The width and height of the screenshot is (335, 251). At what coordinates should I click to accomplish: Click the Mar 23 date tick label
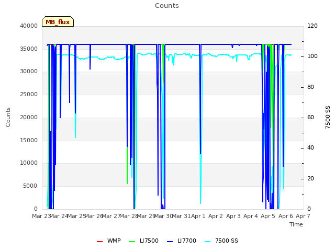(41, 216)
